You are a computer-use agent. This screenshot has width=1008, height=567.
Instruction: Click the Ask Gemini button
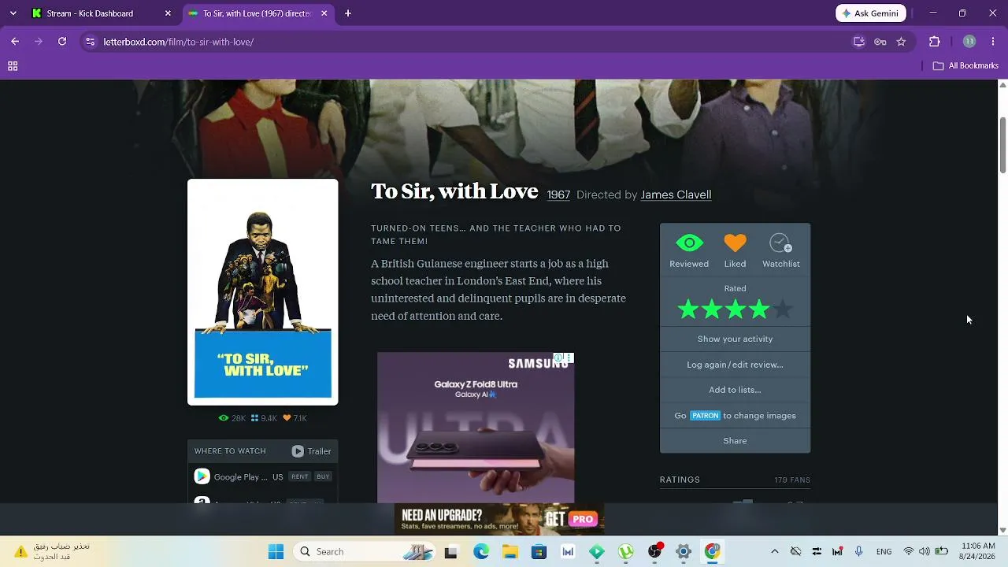871,13
